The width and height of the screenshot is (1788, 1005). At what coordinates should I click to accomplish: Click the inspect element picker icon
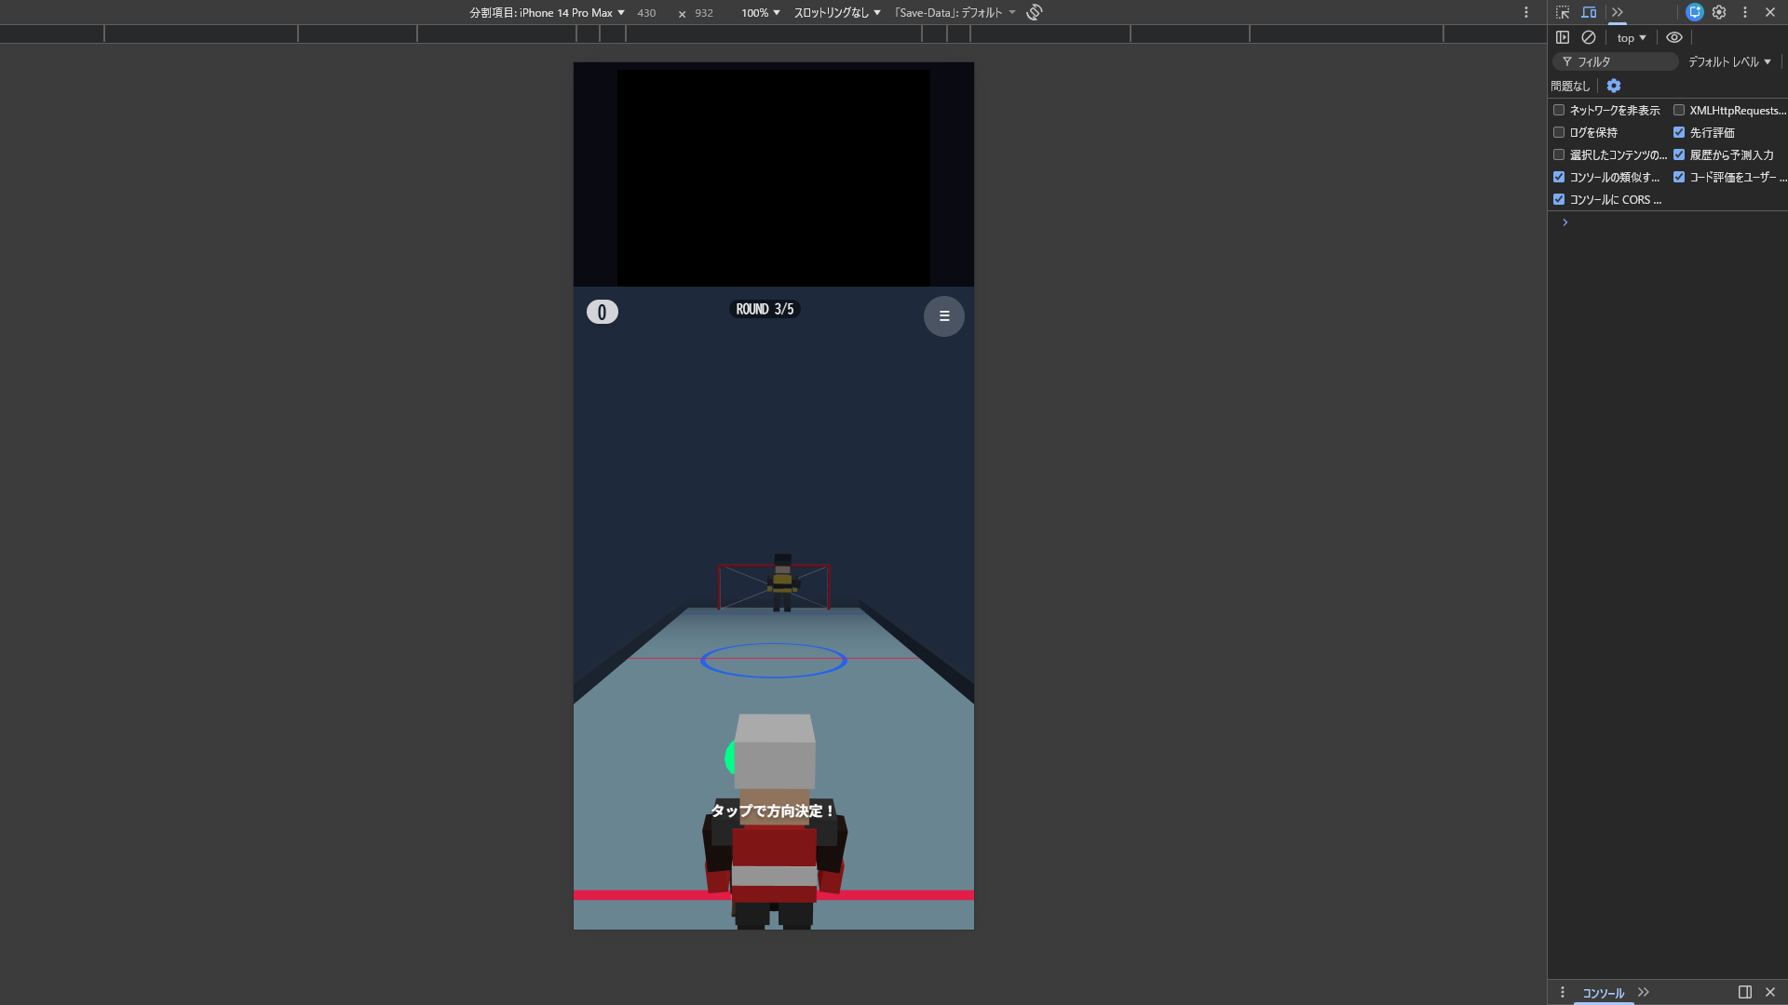[1563, 12]
